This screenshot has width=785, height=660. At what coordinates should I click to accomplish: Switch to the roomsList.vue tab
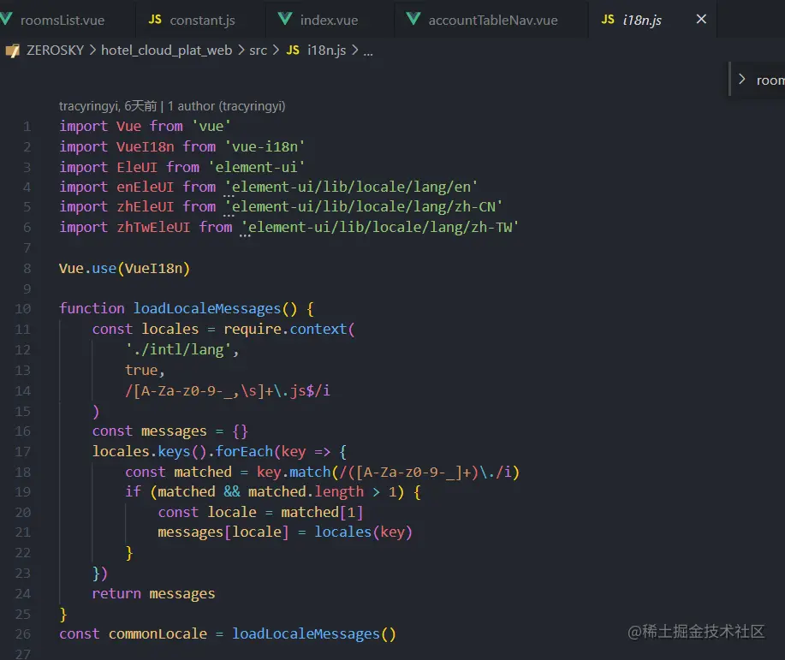click(62, 20)
